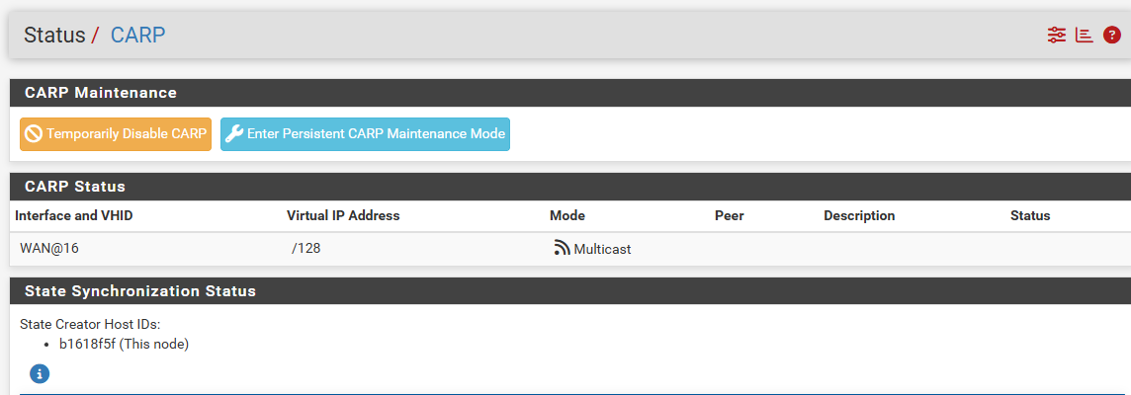The height and width of the screenshot is (395, 1131).
Task: Open the related log entries icon
Action: 1085,36
